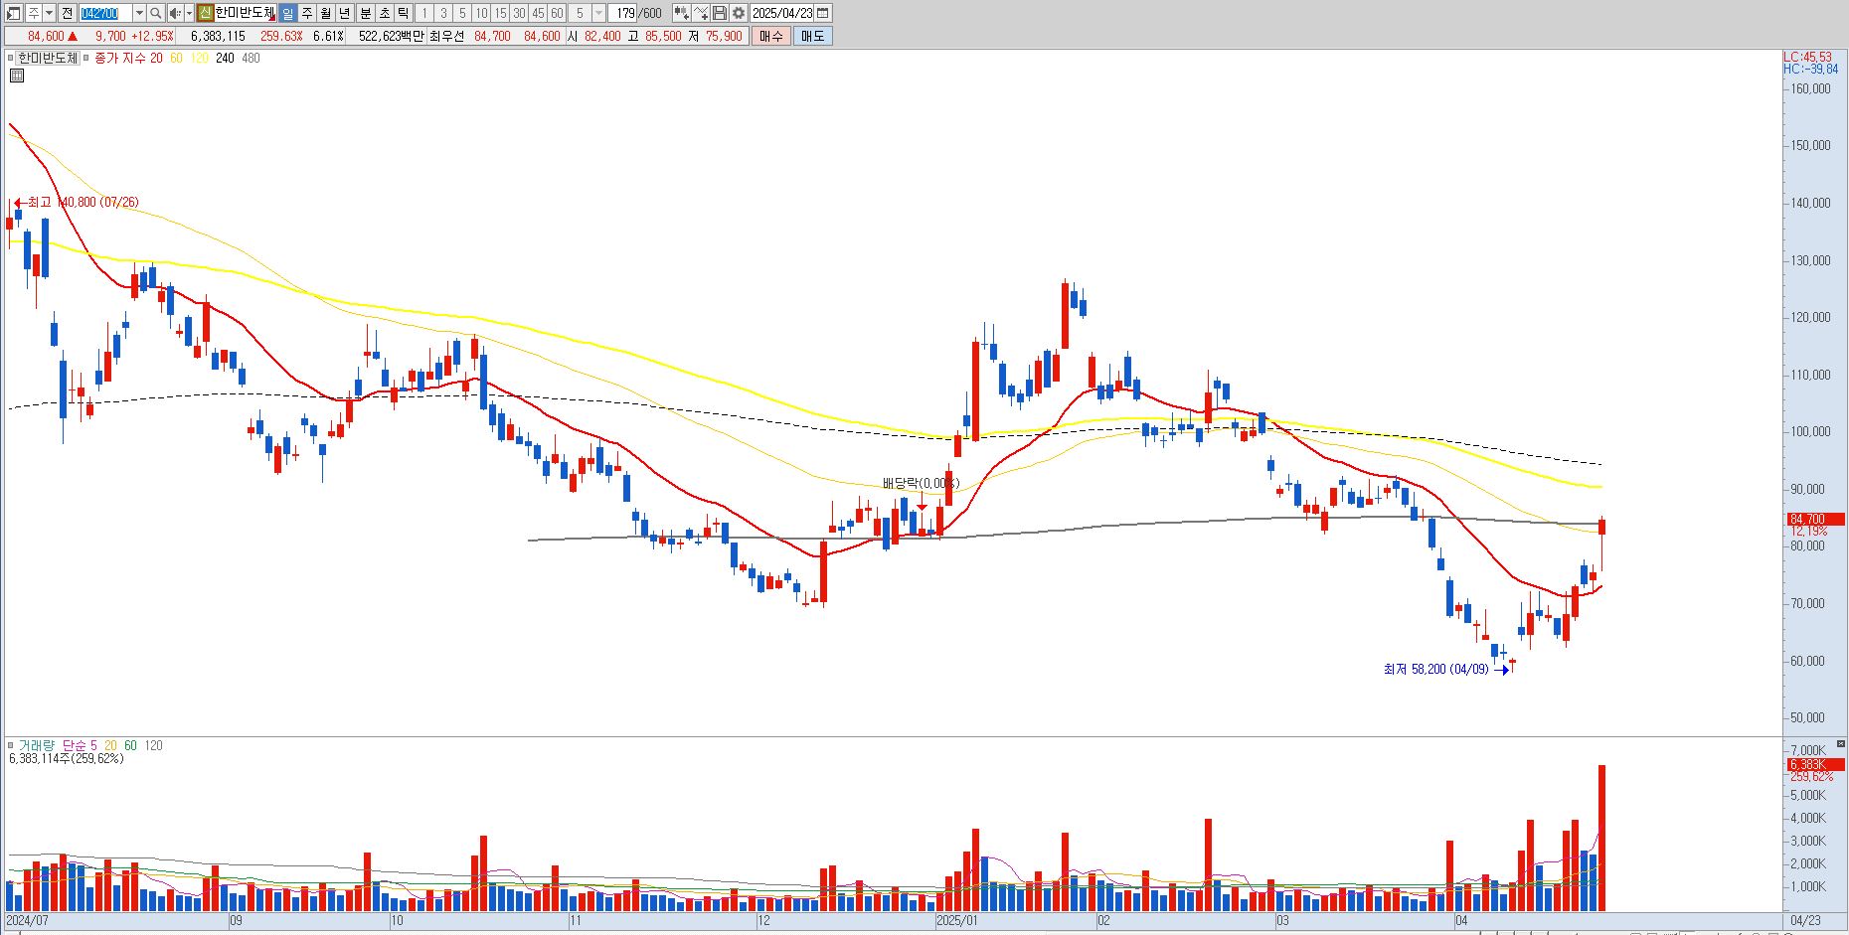This screenshot has height=935, width=1849.
Task: Select minute (분) chart period
Action: tap(365, 13)
